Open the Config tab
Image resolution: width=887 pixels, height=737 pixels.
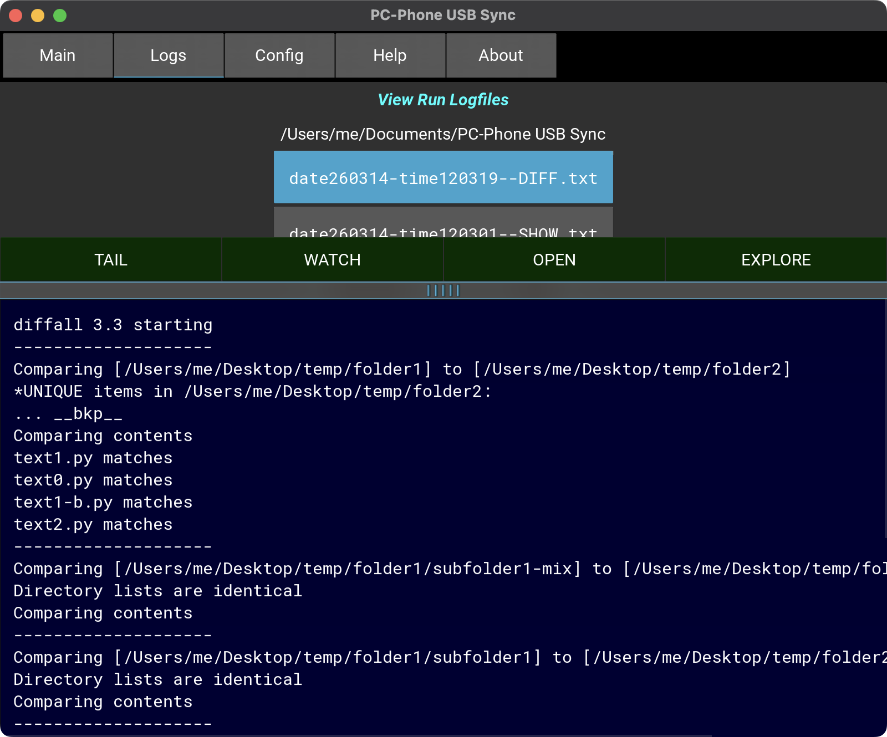tap(279, 55)
